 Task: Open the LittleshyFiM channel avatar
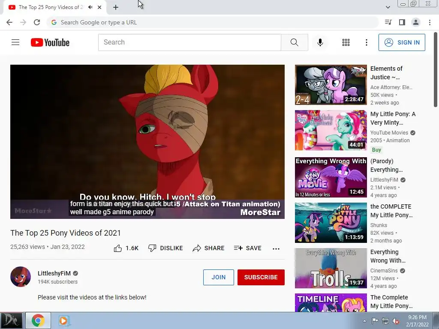(21, 277)
